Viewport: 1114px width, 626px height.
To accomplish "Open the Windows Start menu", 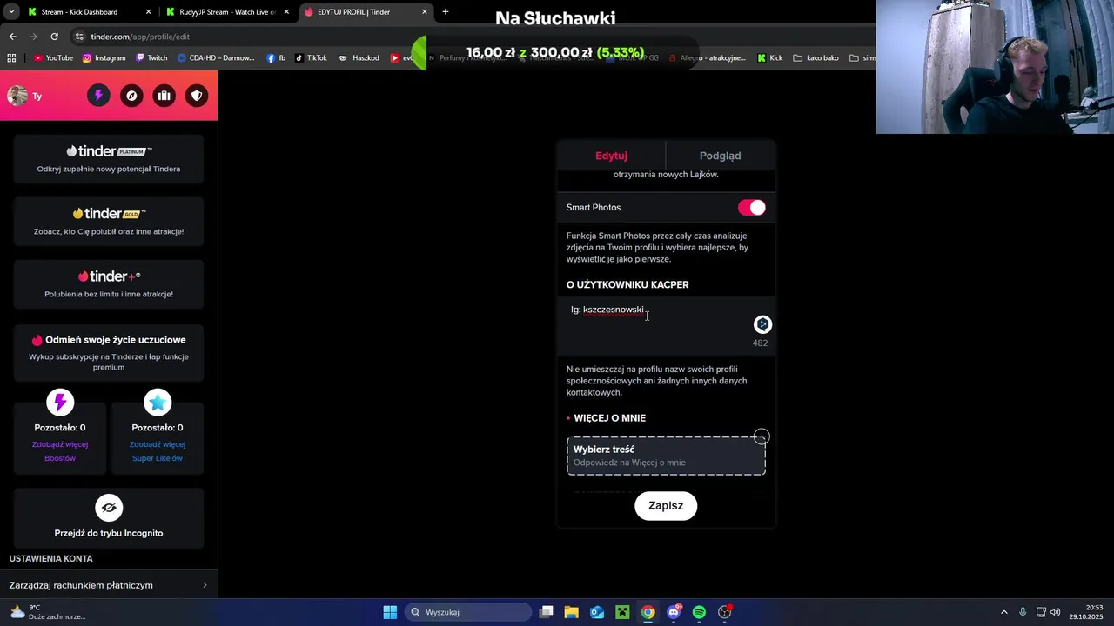I will [390, 612].
